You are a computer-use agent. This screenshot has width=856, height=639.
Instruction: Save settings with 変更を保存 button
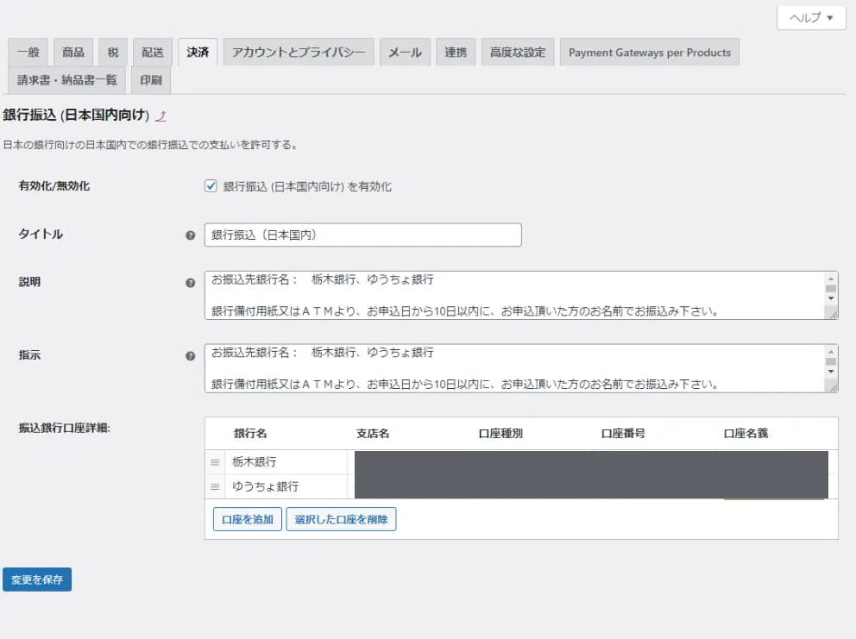coord(37,579)
